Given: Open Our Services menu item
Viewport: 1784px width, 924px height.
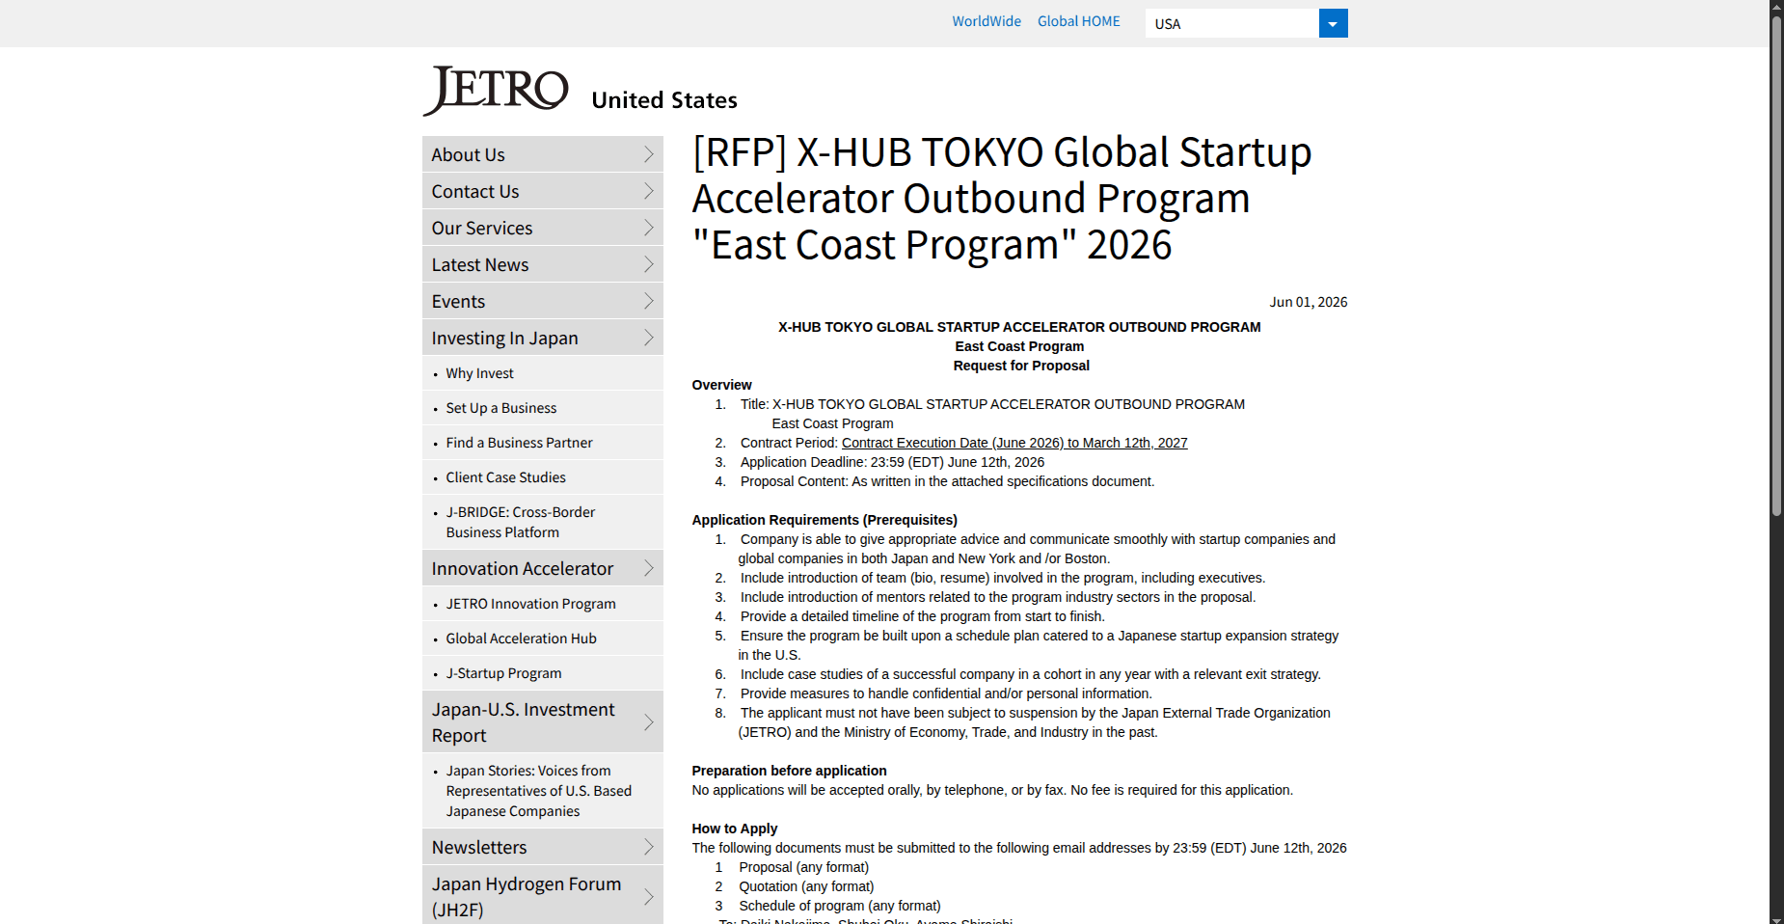Looking at the screenshot, I should 543,228.
